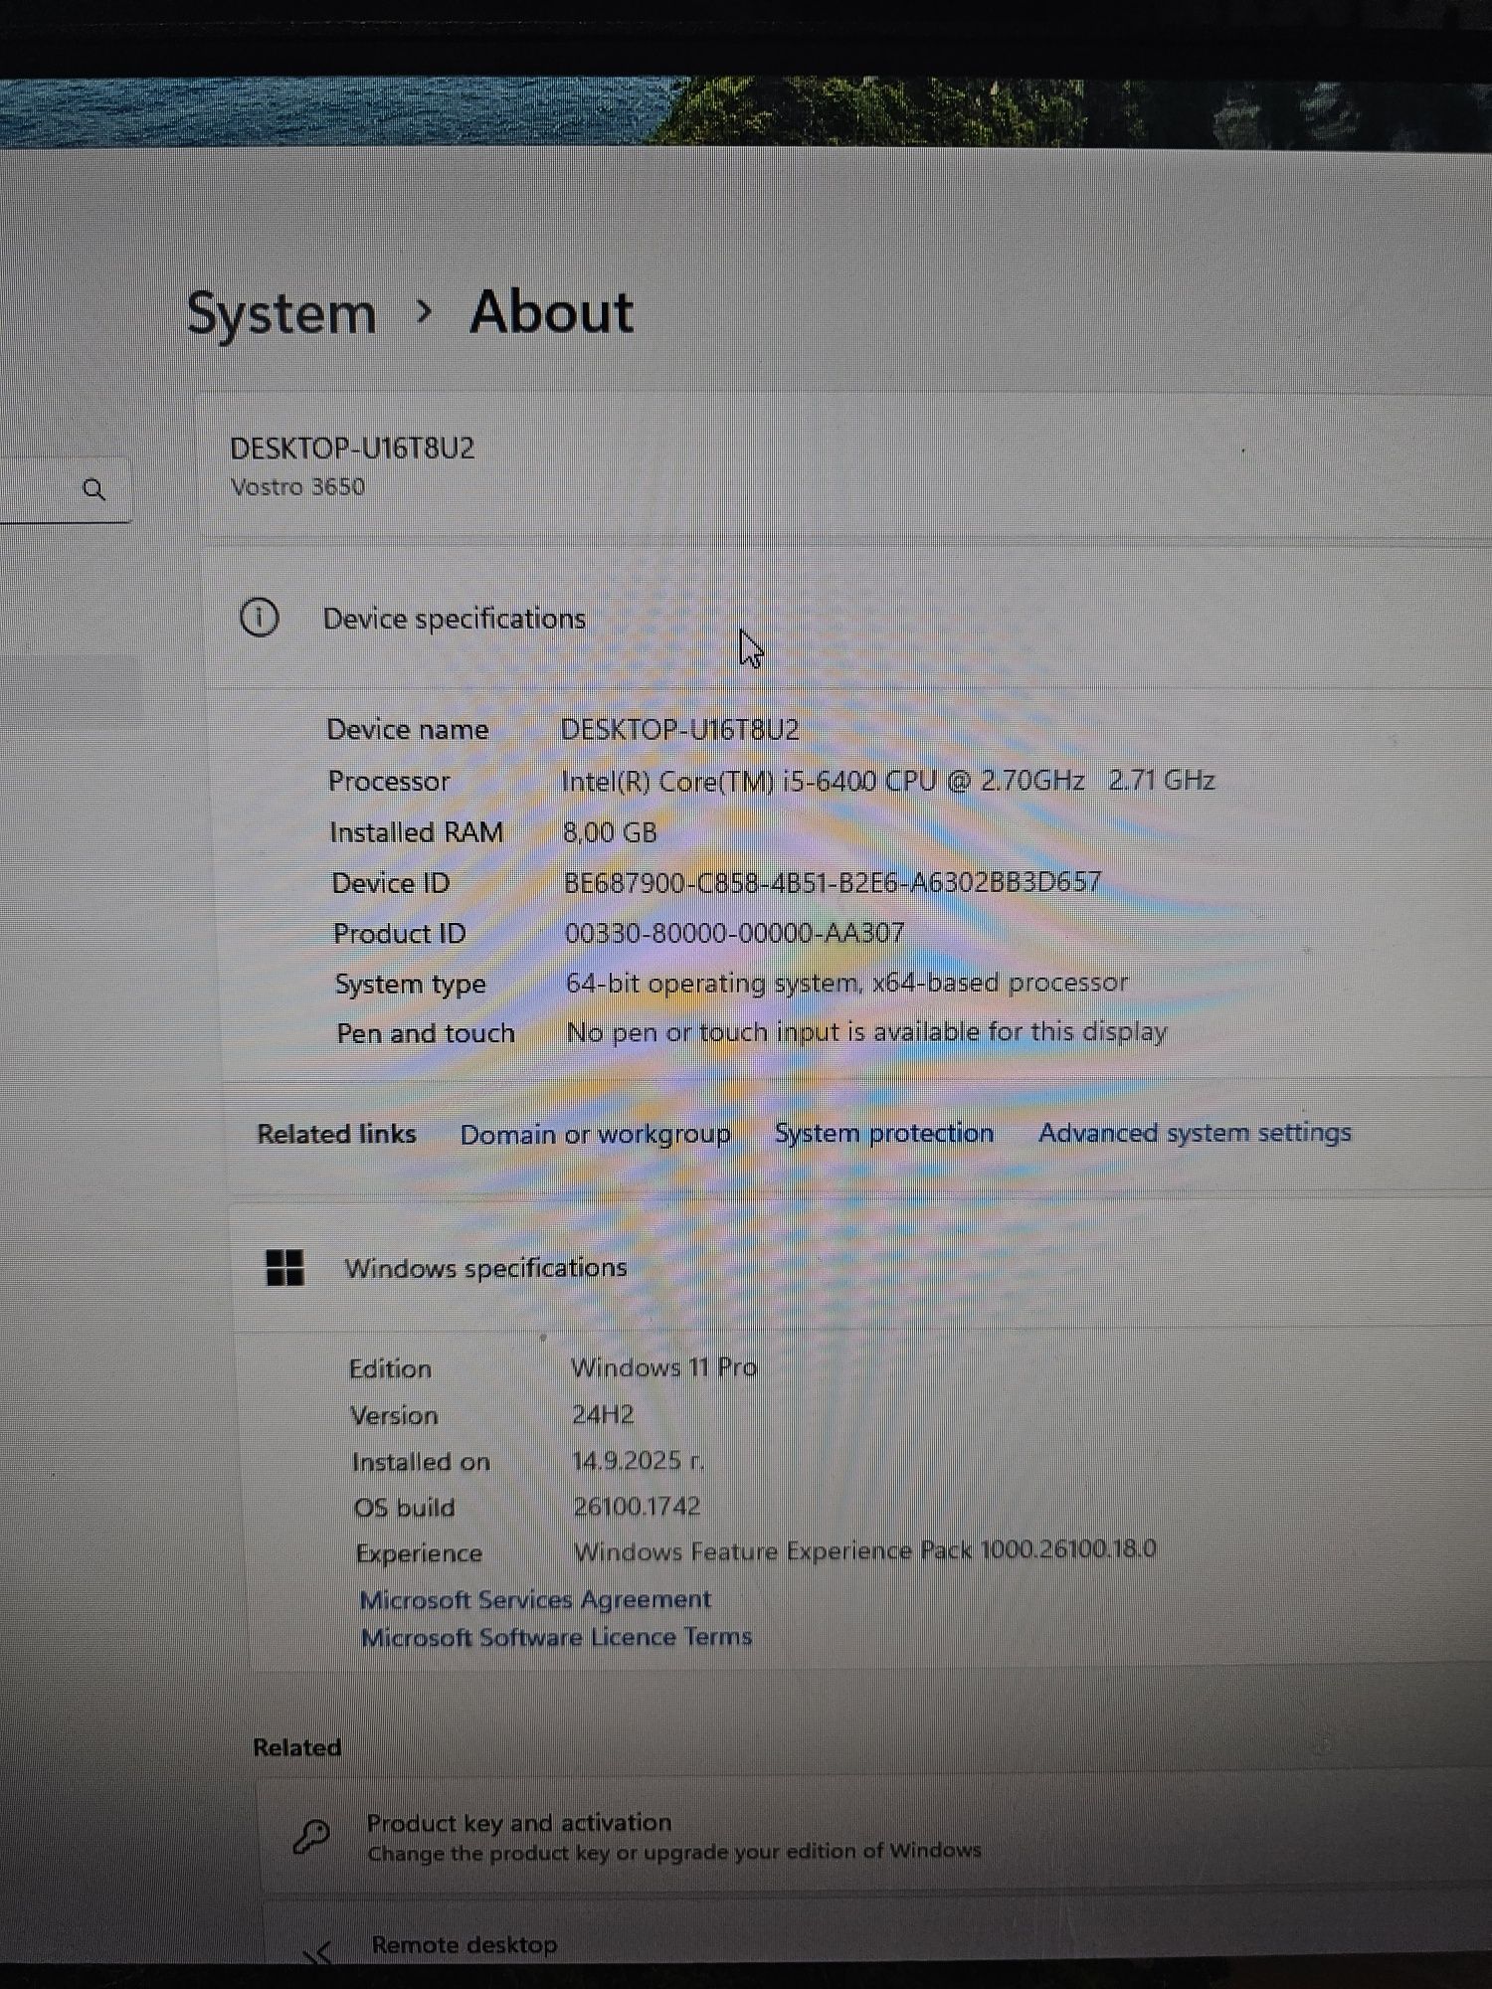Select the Device ID value BE687900-C858

pos(833,882)
